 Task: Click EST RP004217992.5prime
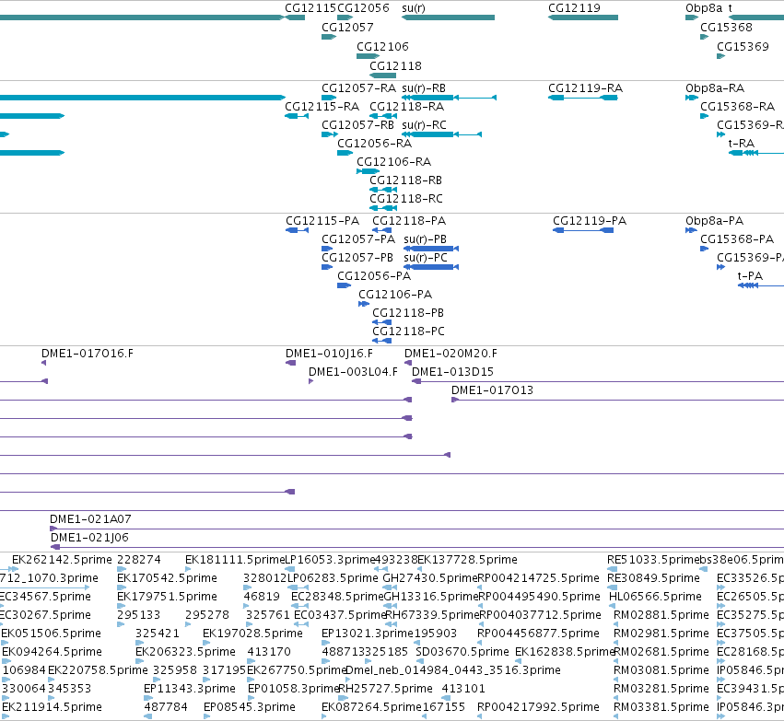tap(539, 707)
